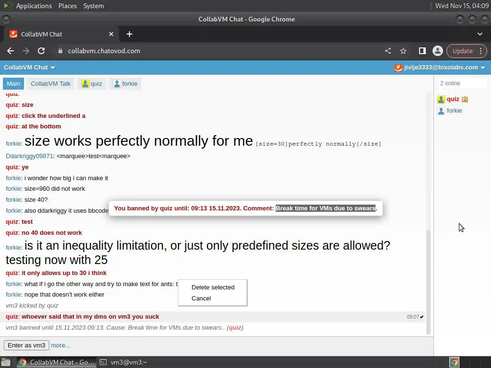Screen dimensions: 491x368
Task: Click the quiz link in the ban notice
Action: [235, 328]
